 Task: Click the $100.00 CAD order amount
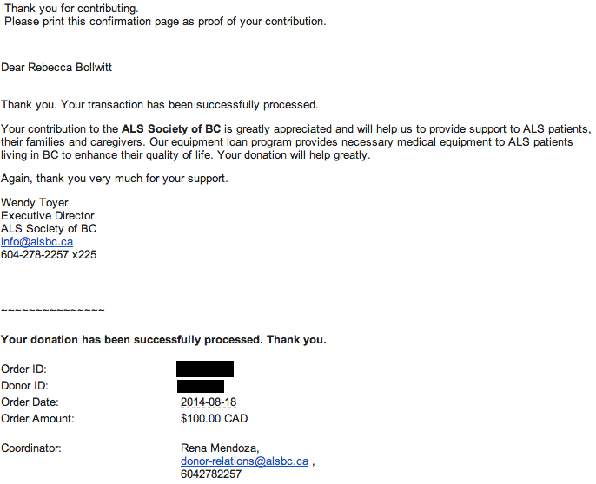(x=214, y=419)
